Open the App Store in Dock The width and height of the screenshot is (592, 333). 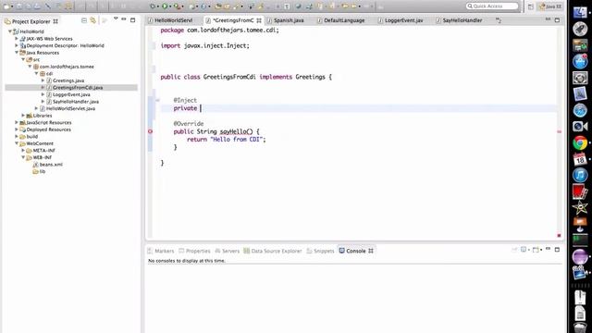[580, 61]
